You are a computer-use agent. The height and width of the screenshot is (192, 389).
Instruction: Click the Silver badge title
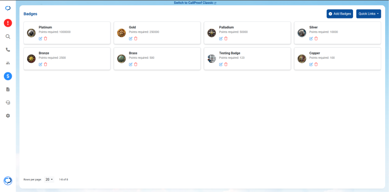314,27
